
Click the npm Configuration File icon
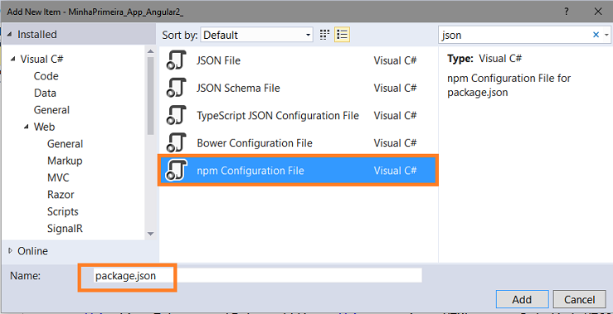(177, 171)
